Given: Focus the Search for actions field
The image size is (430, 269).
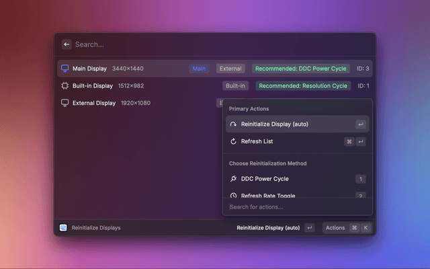Looking at the screenshot, I should (x=297, y=207).
